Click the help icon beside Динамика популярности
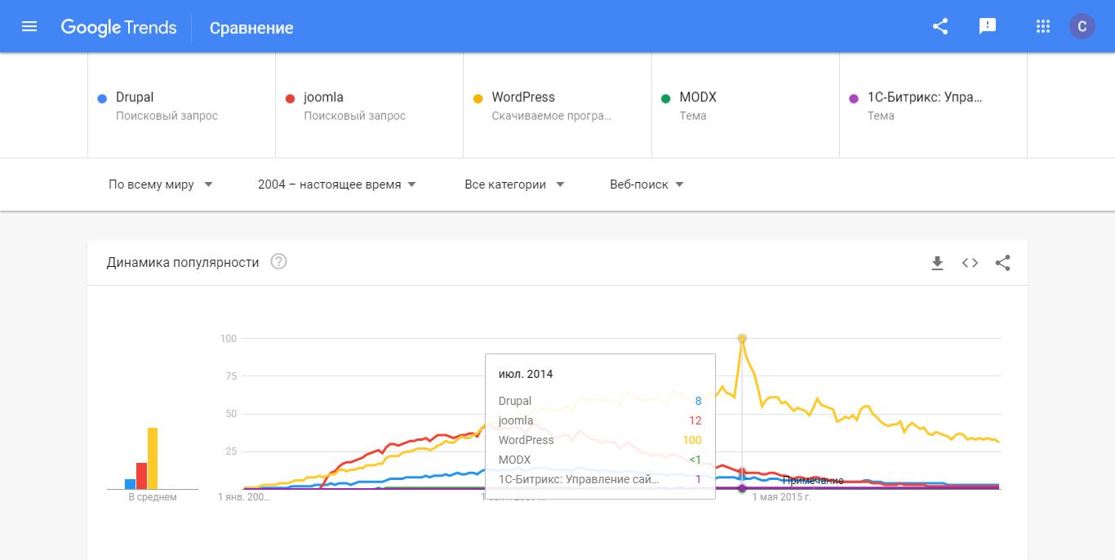 pos(278,262)
